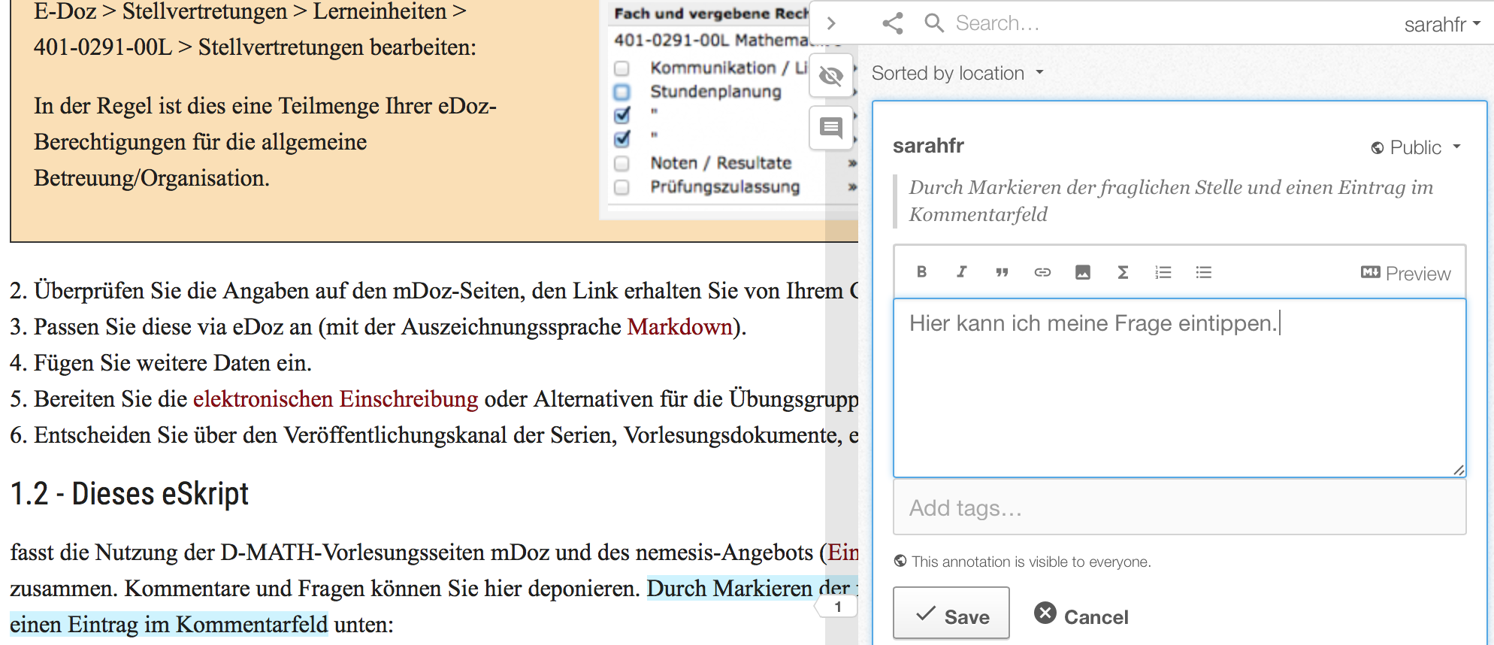Apply bold formatting in the editor toolbar
1494x645 pixels.
coord(921,272)
